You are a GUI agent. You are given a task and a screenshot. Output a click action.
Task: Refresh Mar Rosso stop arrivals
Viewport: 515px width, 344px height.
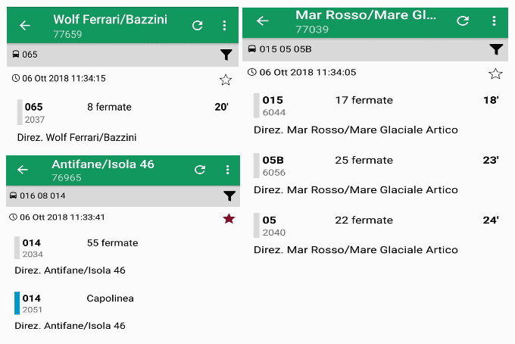463,20
